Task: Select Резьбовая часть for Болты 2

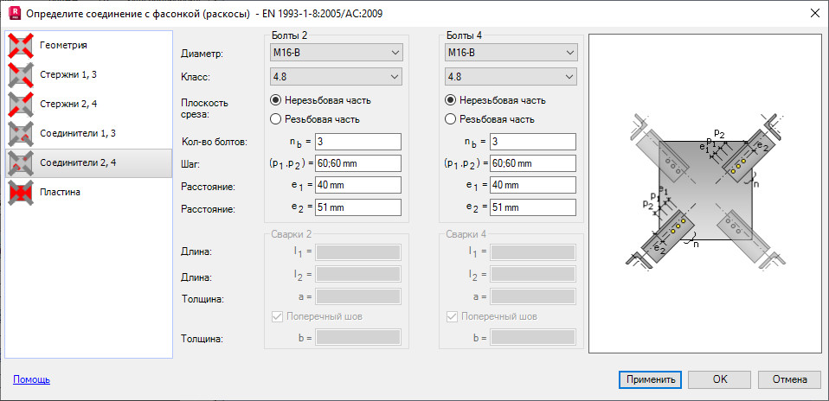Action: point(315,119)
